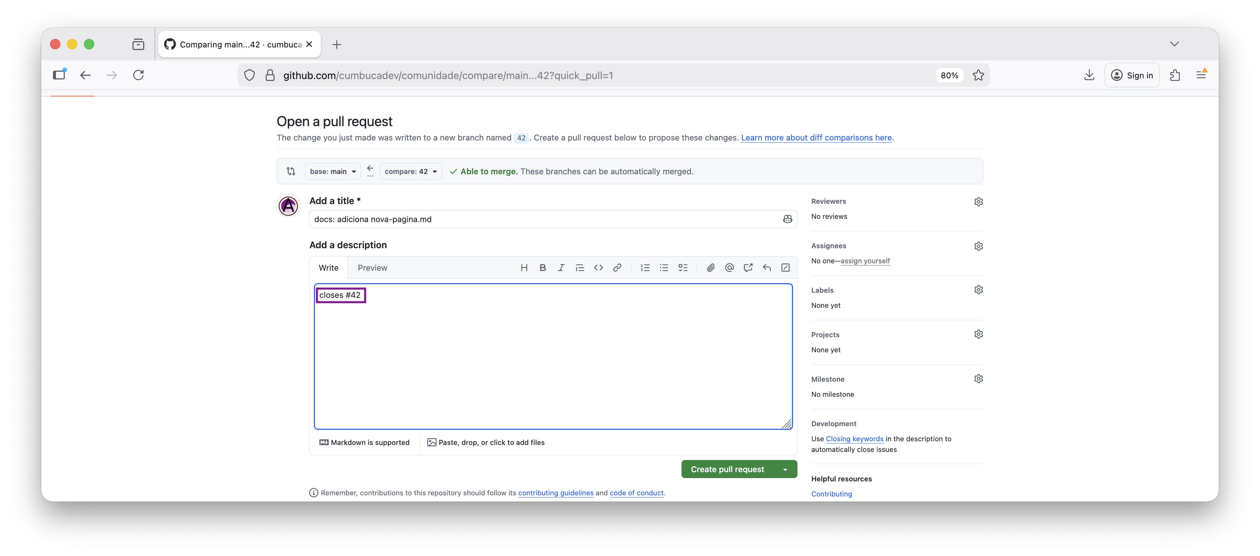This screenshot has height=556, width=1260.
Task: Click Markdown is supported link
Action: 364,442
